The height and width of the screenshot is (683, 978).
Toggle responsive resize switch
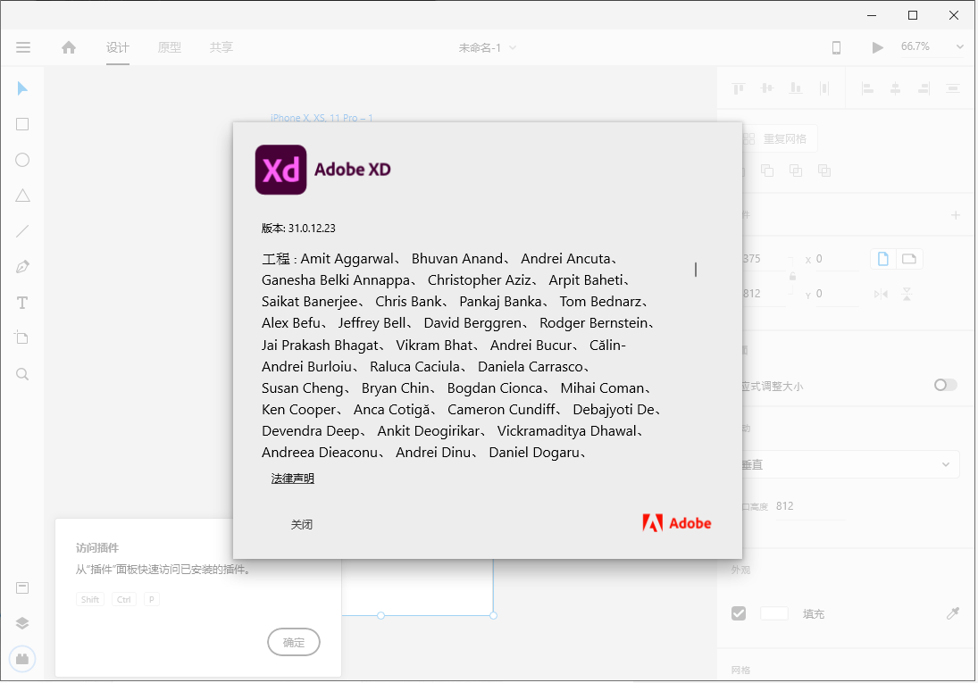click(945, 385)
